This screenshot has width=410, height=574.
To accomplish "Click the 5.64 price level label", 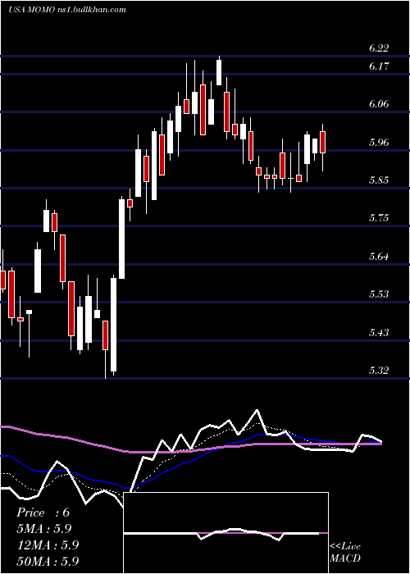I will pyautogui.click(x=378, y=256).
